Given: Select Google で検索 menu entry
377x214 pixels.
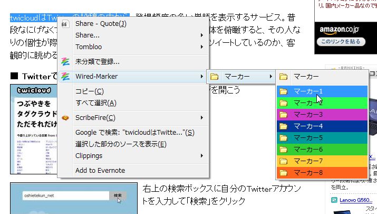Looking at the screenshot, I should click(133, 133).
